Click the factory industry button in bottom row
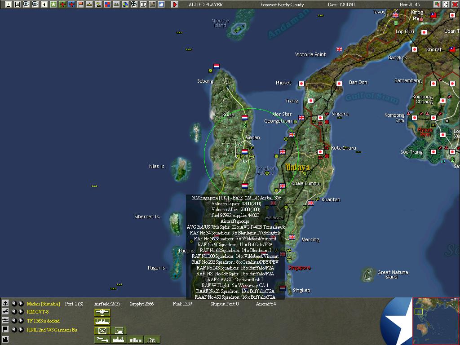This screenshot has width=460, height=345. (119, 340)
